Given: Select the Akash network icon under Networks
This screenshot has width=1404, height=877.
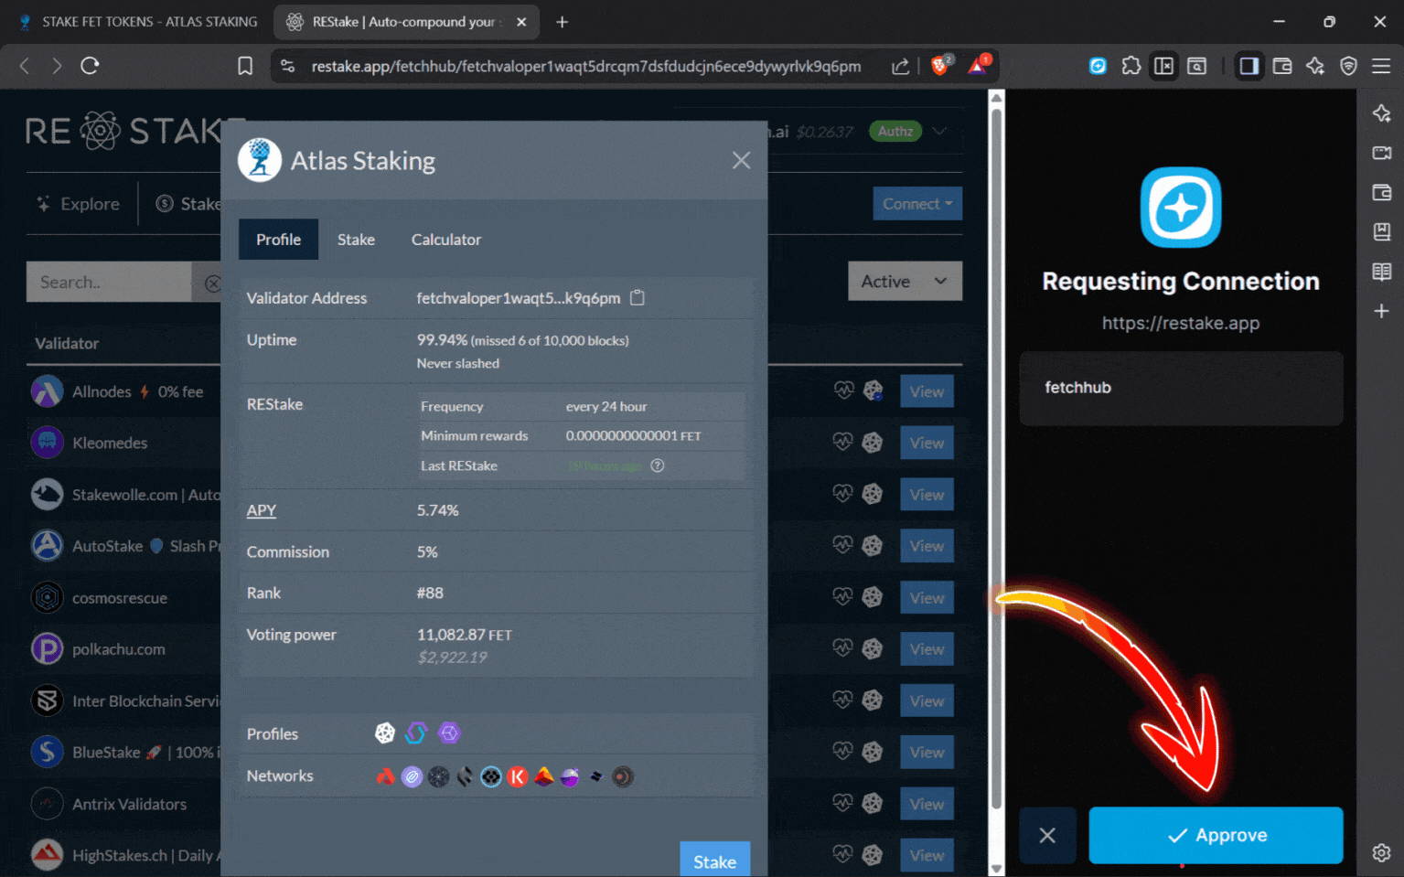Looking at the screenshot, I should [385, 776].
